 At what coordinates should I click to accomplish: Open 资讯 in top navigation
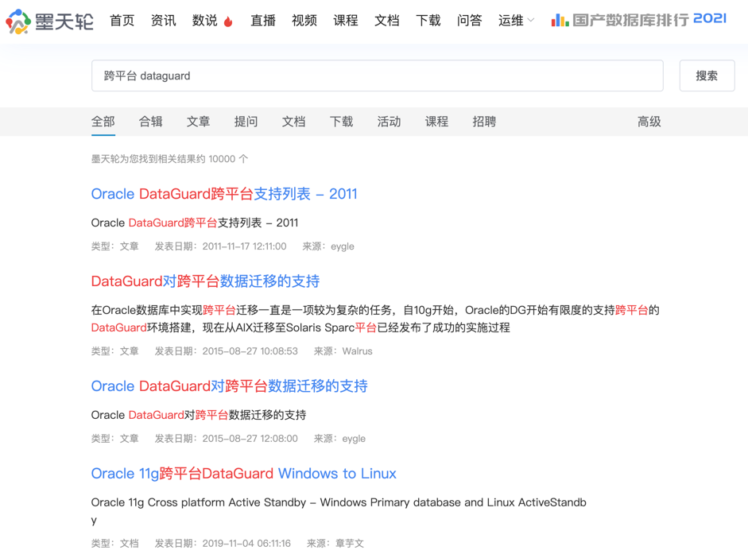pyautogui.click(x=163, y=21)
